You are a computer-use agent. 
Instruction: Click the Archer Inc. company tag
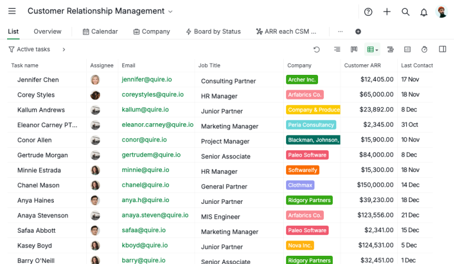(x=301, y=80)
